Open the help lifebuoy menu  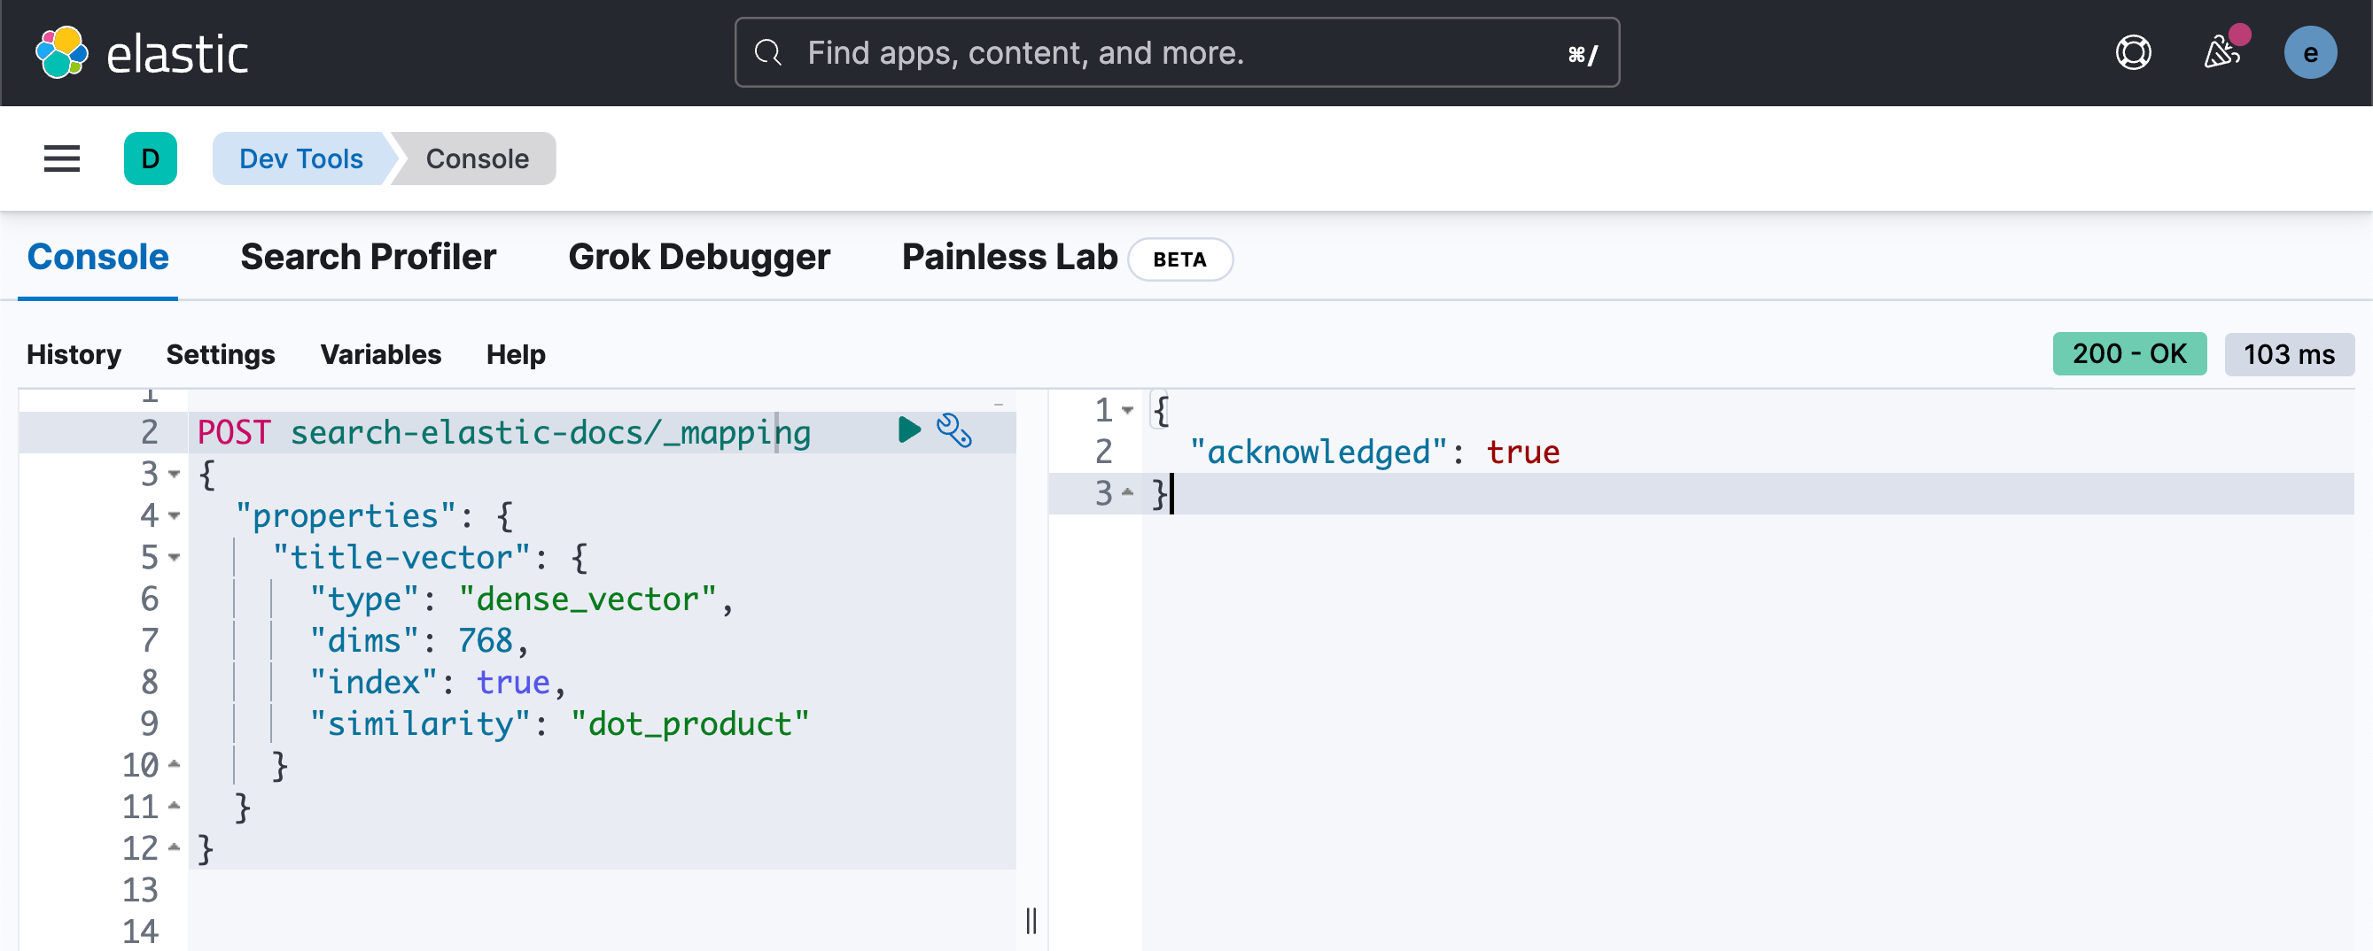[x=2133, y=52]
